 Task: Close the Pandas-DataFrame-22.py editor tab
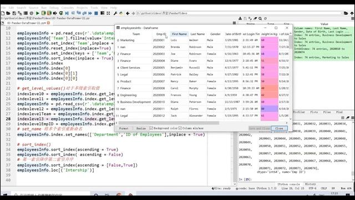pos(48,23)
